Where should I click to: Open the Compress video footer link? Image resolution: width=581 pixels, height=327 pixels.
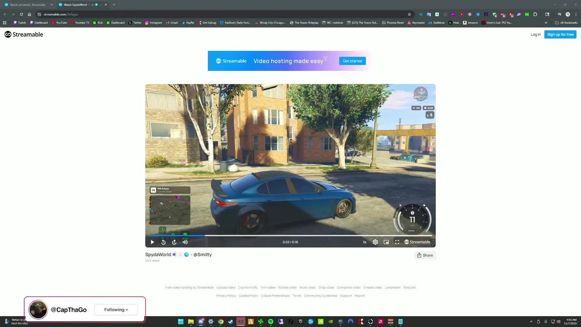(x=349, y=287)
